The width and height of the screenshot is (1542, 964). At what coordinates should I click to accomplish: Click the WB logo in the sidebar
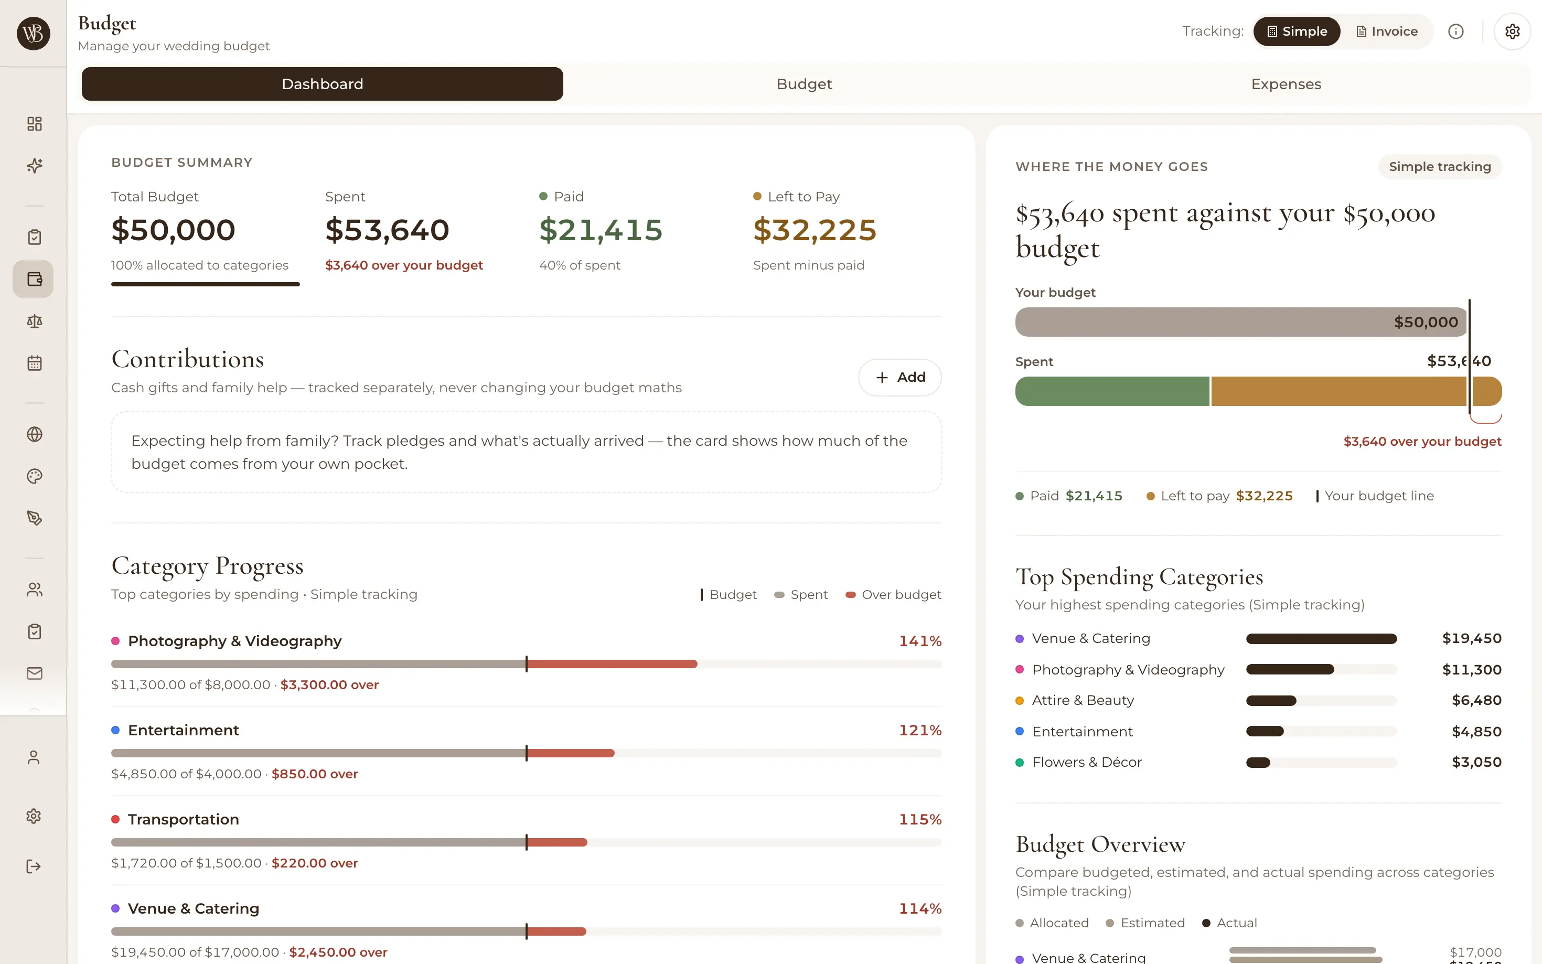coord(33,33)
